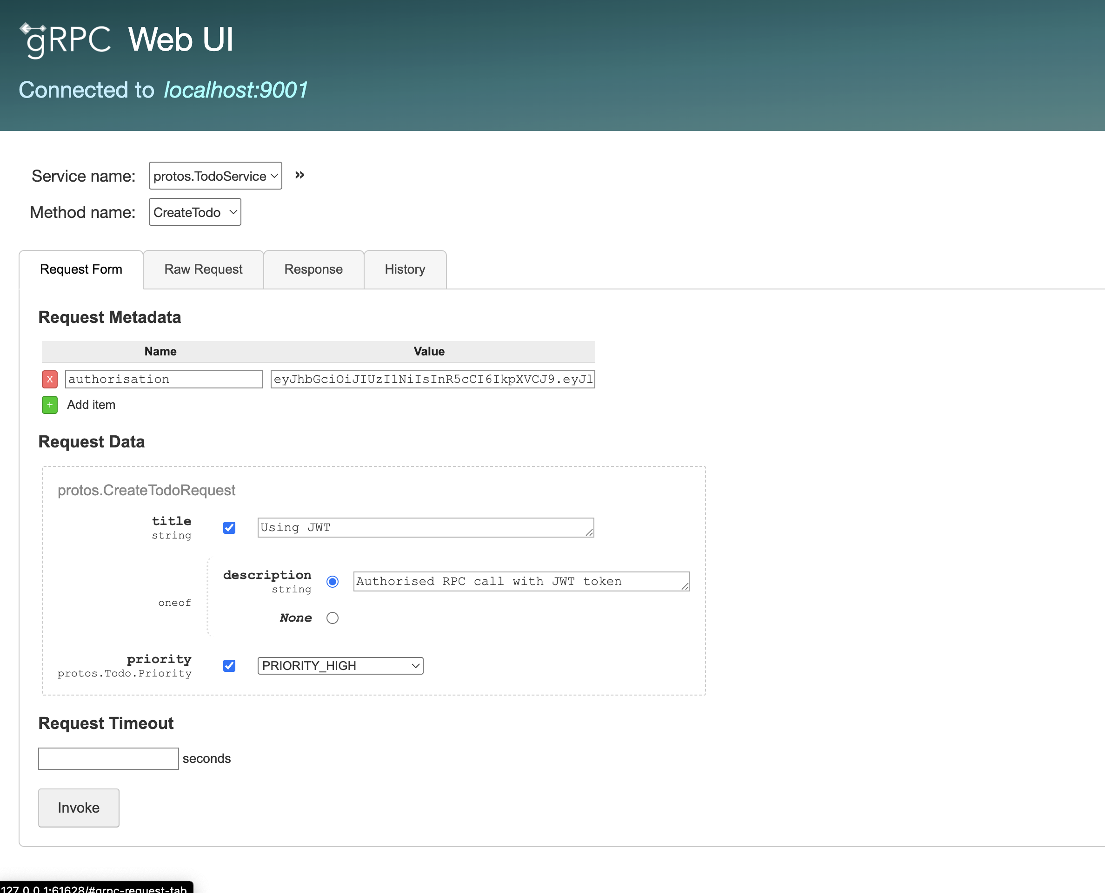Click the Request Timeout seconds field
Viewport: 1105px width, 893px height.
[107, 758]
